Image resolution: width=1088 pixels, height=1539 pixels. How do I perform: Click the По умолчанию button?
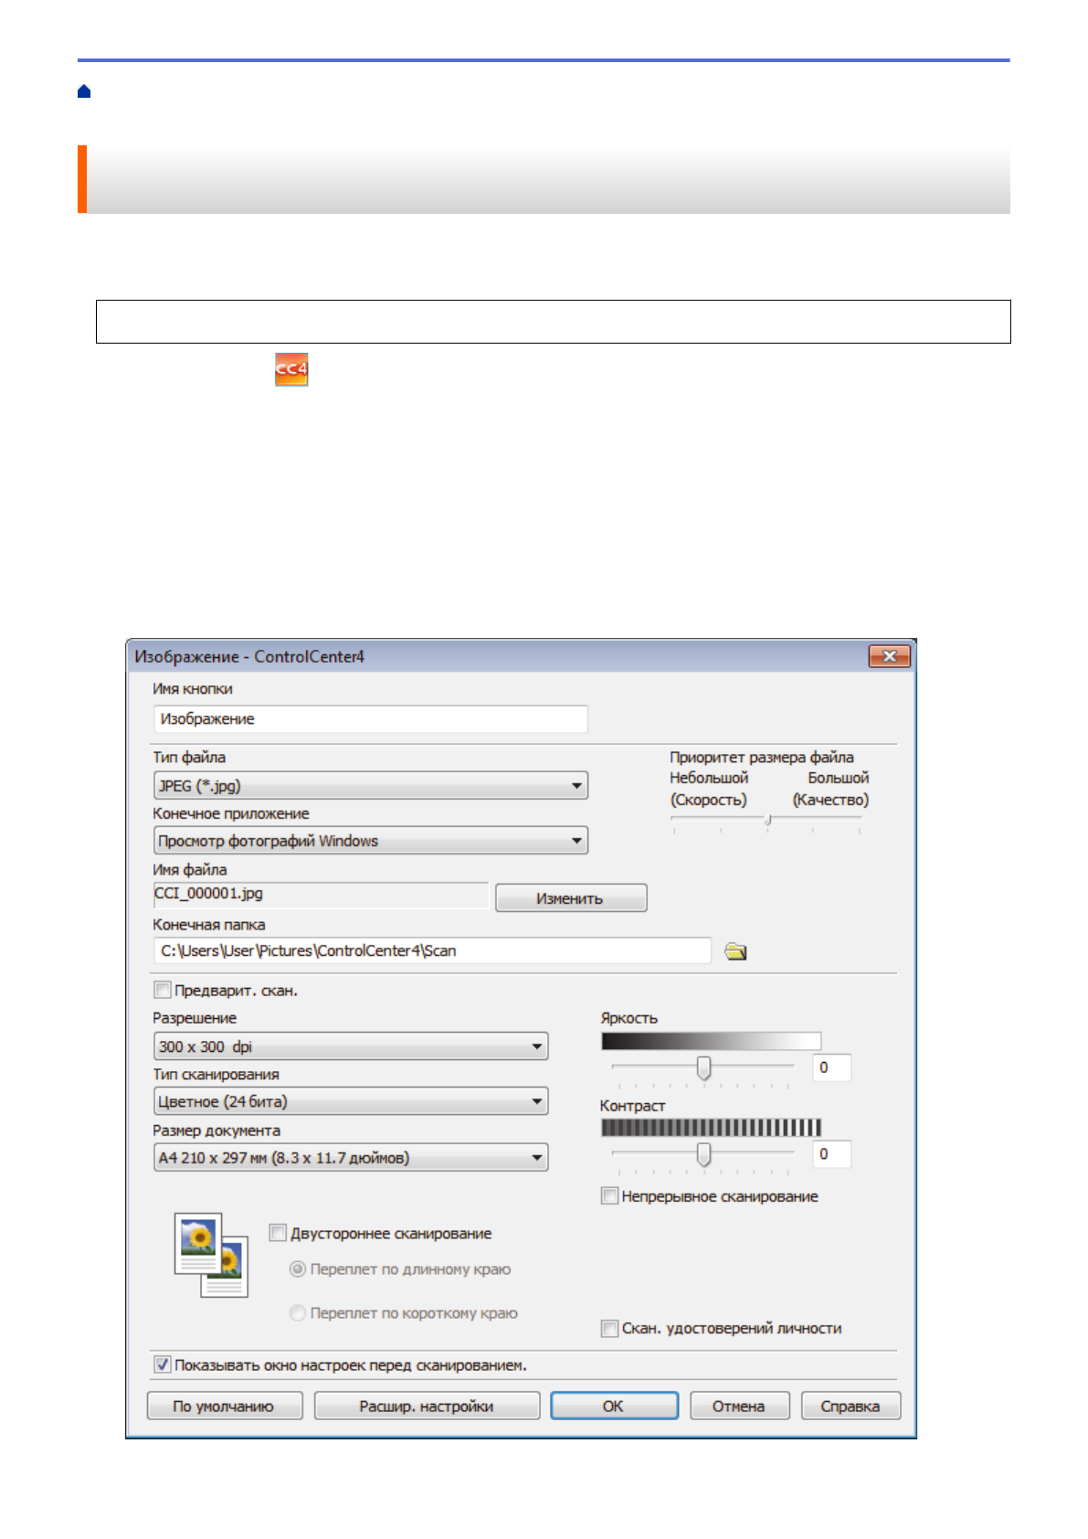tap(224, 1406)
